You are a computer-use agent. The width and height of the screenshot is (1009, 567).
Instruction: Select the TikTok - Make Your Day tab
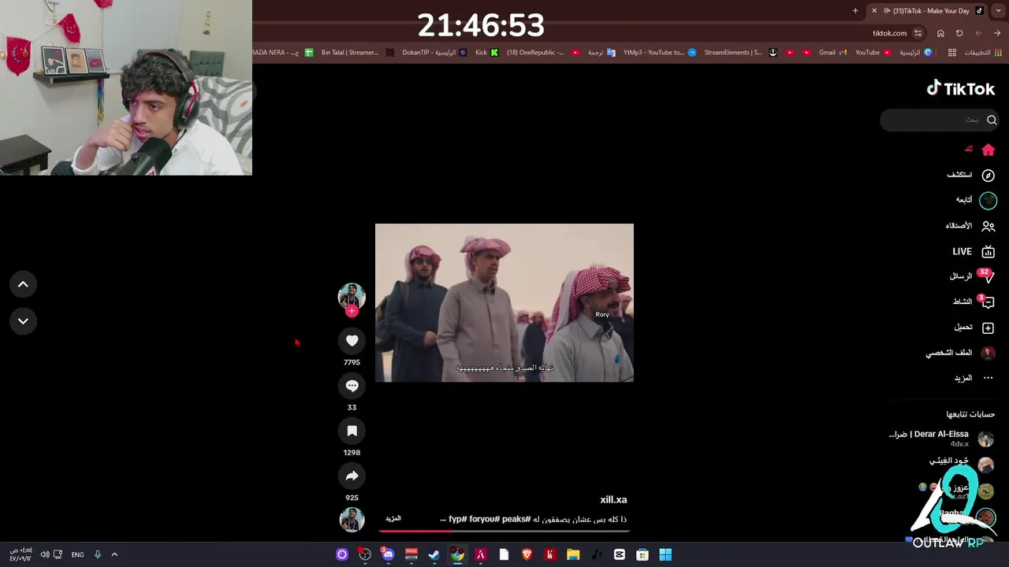point(927,11)
